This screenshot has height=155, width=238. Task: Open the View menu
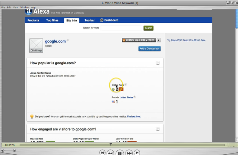tap(15, 7)
